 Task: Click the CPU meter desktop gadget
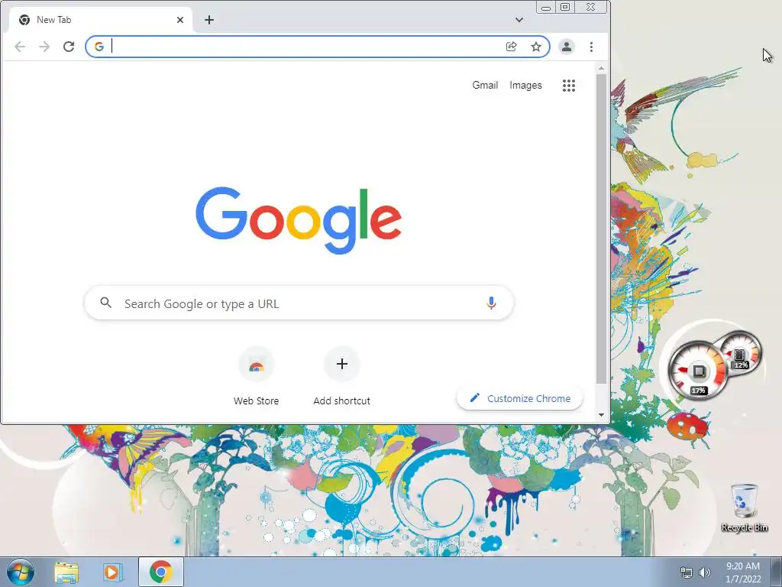(698, 371)
